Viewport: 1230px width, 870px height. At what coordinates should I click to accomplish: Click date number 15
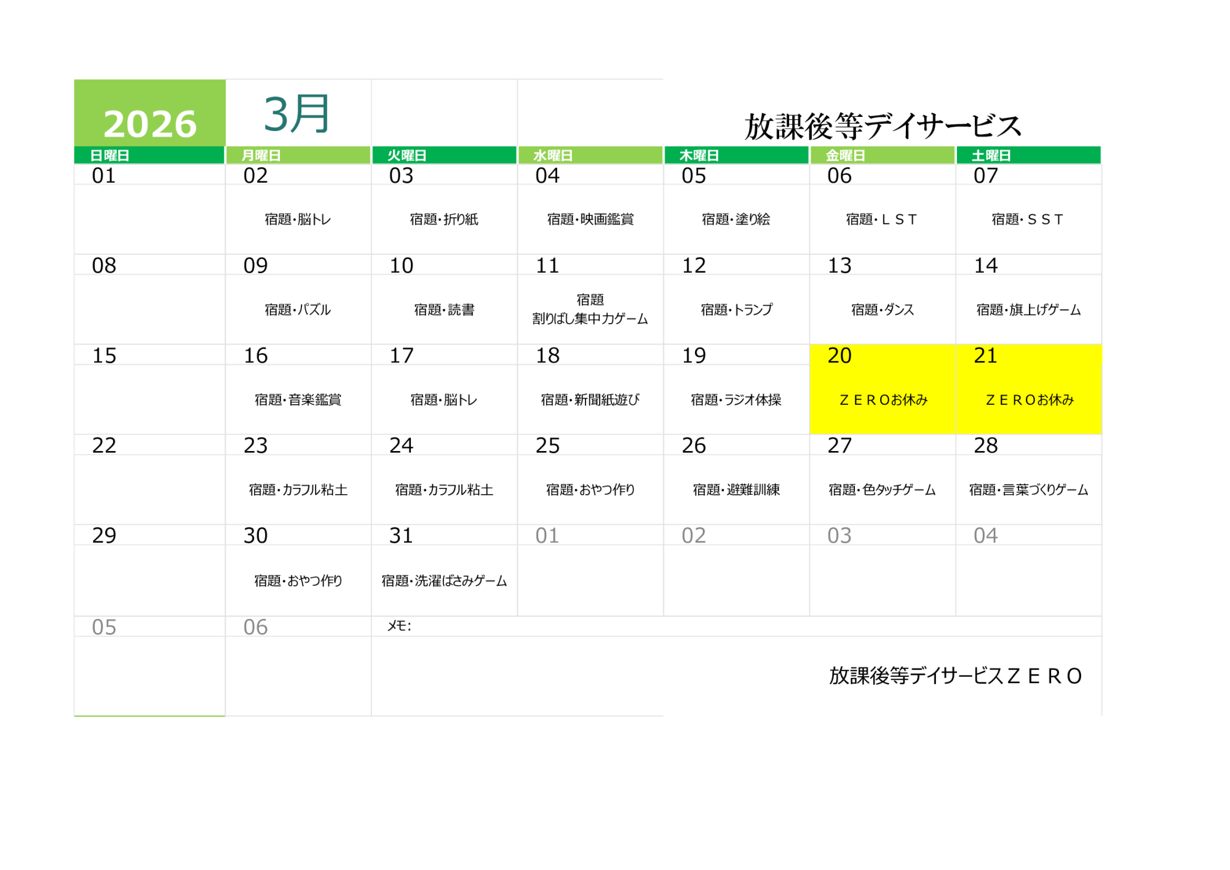pos(104,356)
